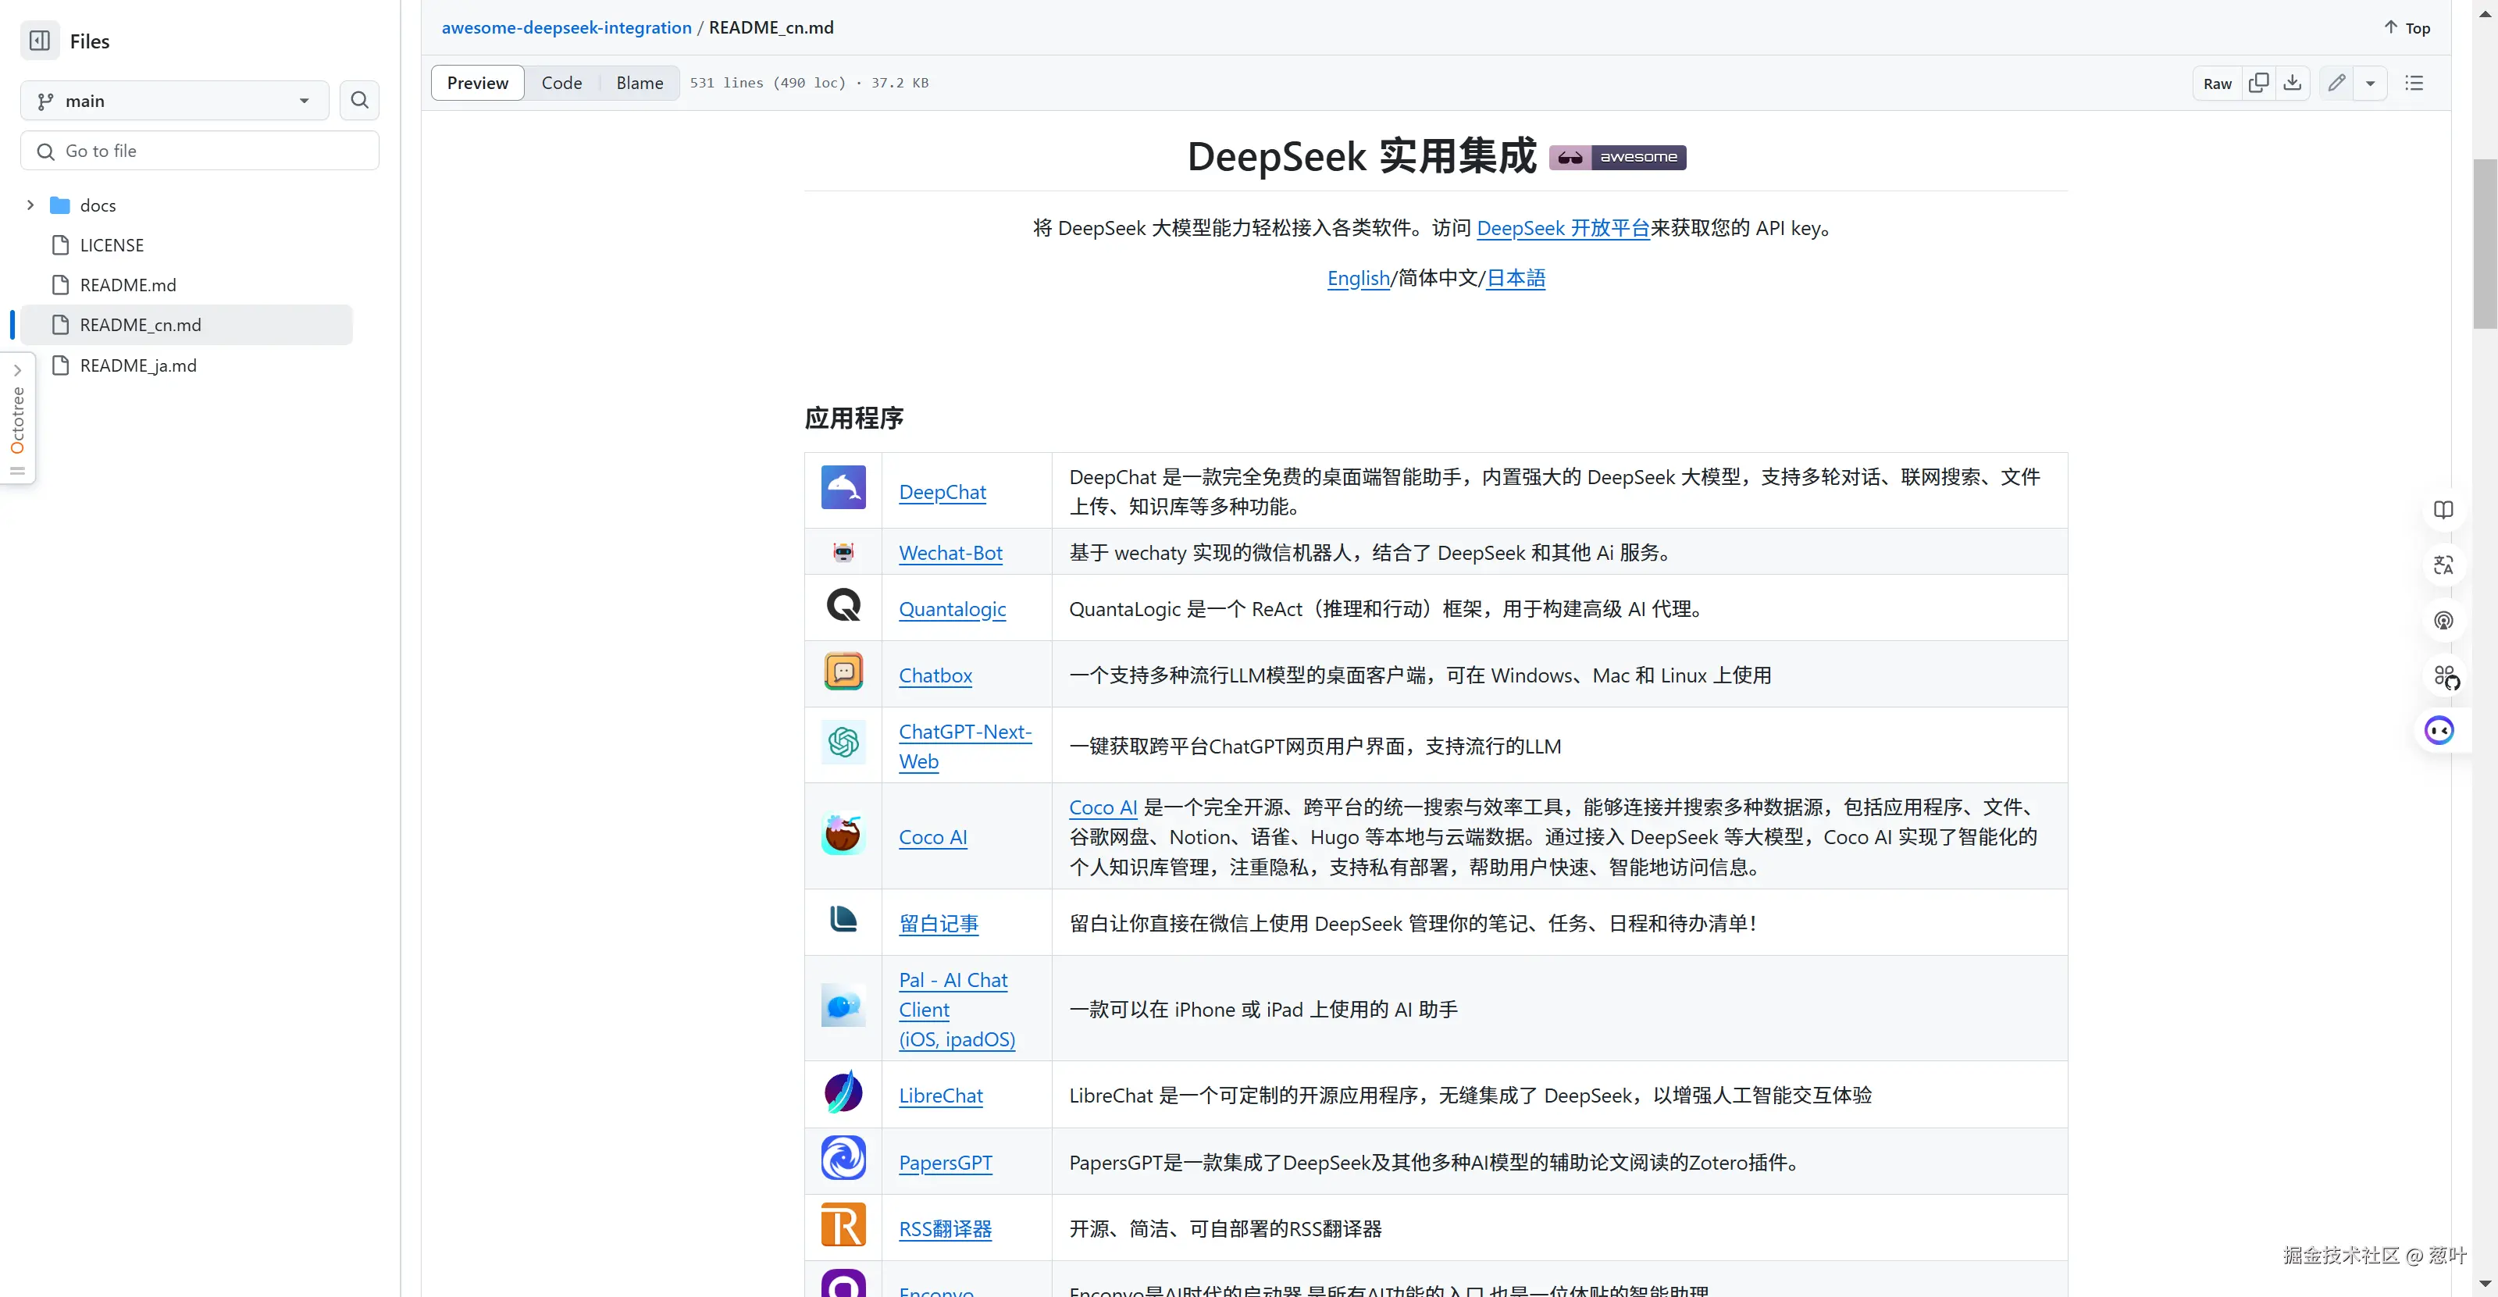Click the Go to file input
Screen dimensions: 2498x1297
200,151
